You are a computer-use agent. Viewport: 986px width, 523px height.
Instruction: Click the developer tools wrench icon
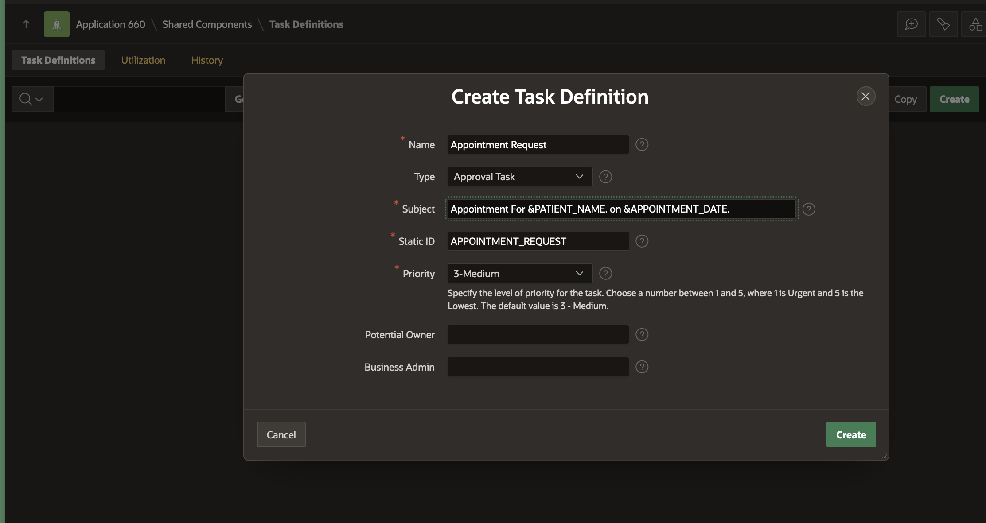pos(943,24)
